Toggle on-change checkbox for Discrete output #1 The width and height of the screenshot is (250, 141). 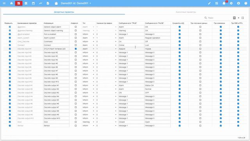pos(221,85)
